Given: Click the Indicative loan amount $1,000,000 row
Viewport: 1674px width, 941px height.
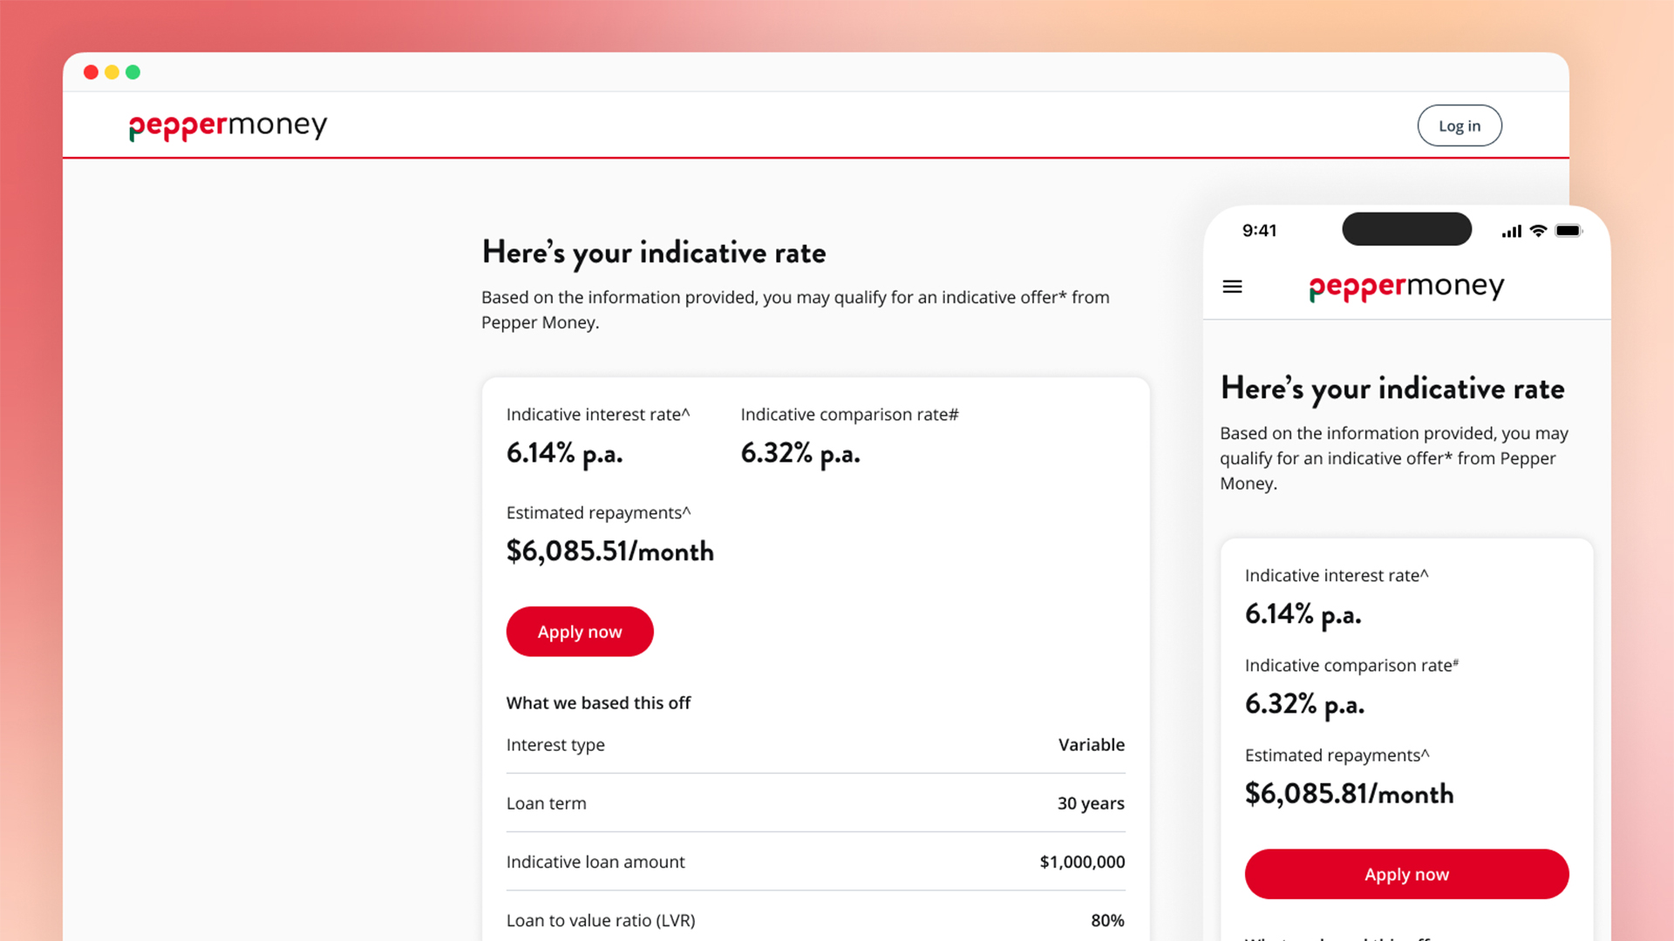Looking at the screenshot, I should point(815,862).
